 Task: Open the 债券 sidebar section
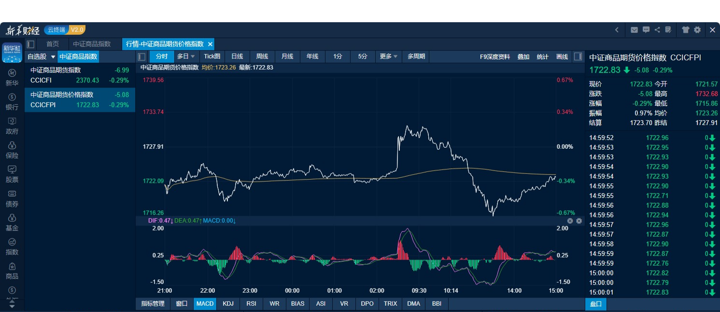[x=12, y=199]
